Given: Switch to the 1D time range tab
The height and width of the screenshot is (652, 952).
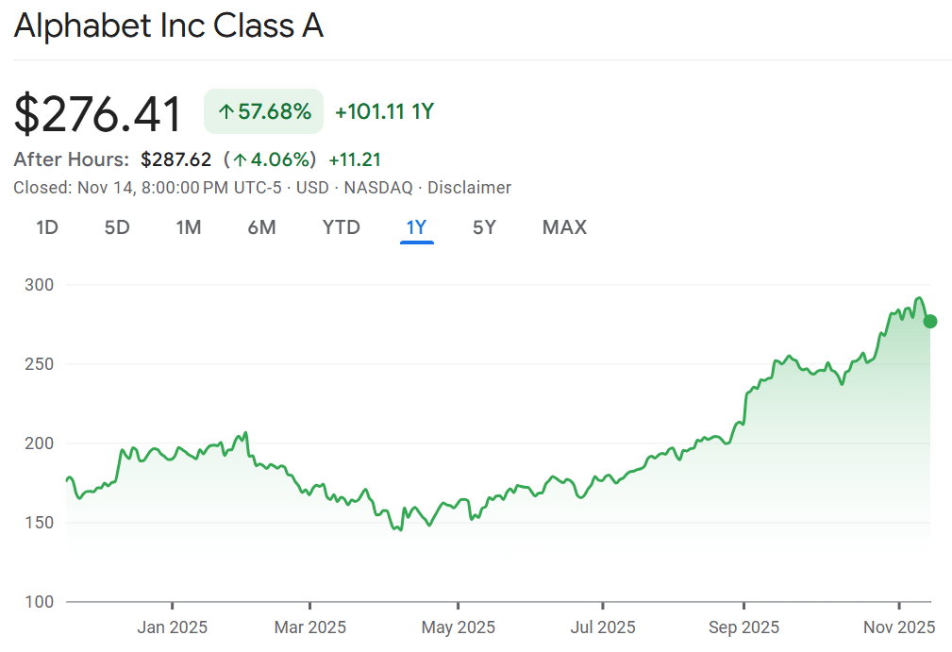Looking at the screenshot, I should tap(47, 227).
